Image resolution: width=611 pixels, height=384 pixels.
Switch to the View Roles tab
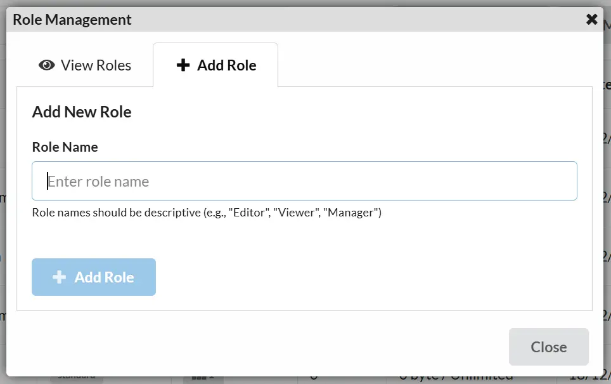coord(85,65)
